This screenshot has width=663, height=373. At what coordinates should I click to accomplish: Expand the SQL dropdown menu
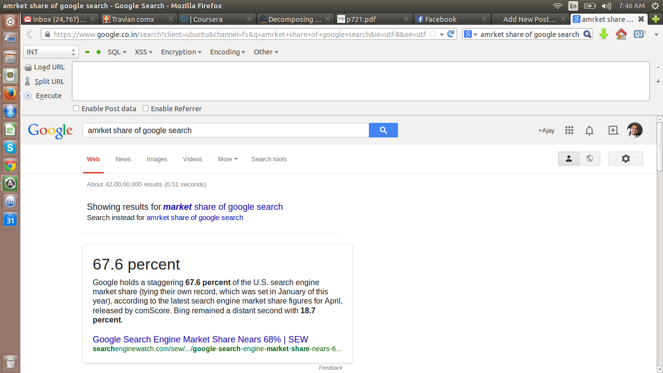coord(116,52)
